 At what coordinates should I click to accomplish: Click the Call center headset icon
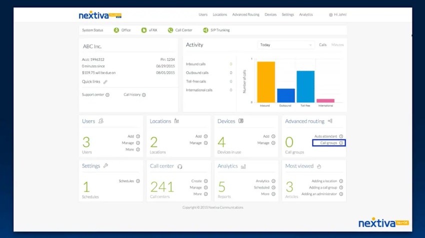(179, 167)
